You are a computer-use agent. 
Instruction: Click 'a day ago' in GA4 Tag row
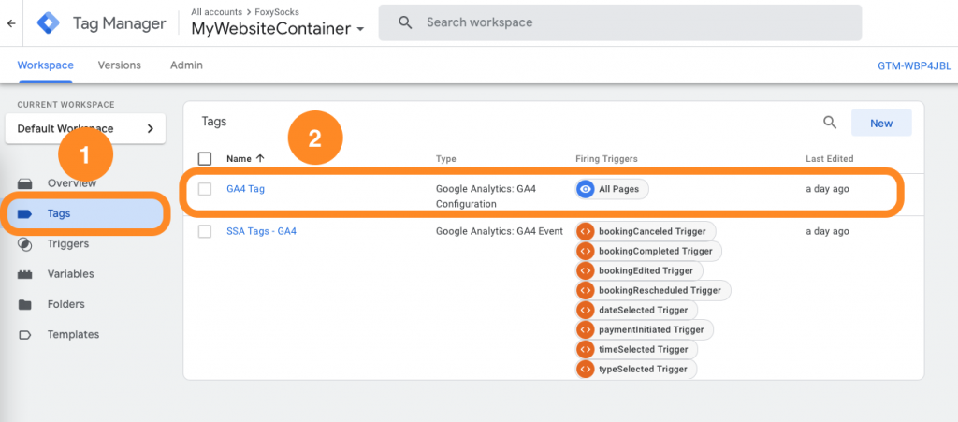pyautogui.click(x=827, y=189)
